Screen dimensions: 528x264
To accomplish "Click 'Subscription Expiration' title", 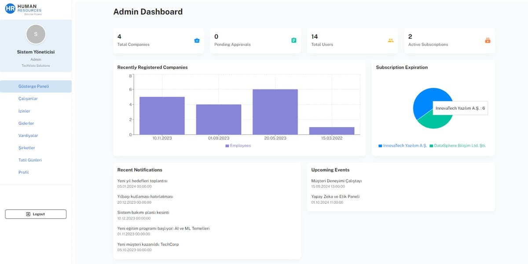I will [x=402, y=67].
